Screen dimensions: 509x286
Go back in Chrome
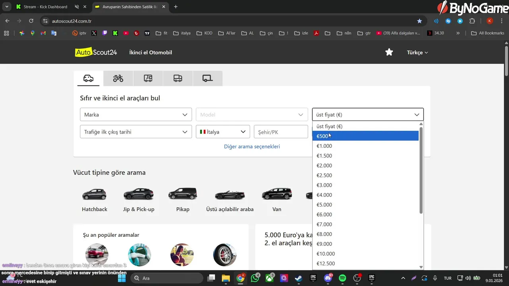pyautogui.click(x=7, y=21)
